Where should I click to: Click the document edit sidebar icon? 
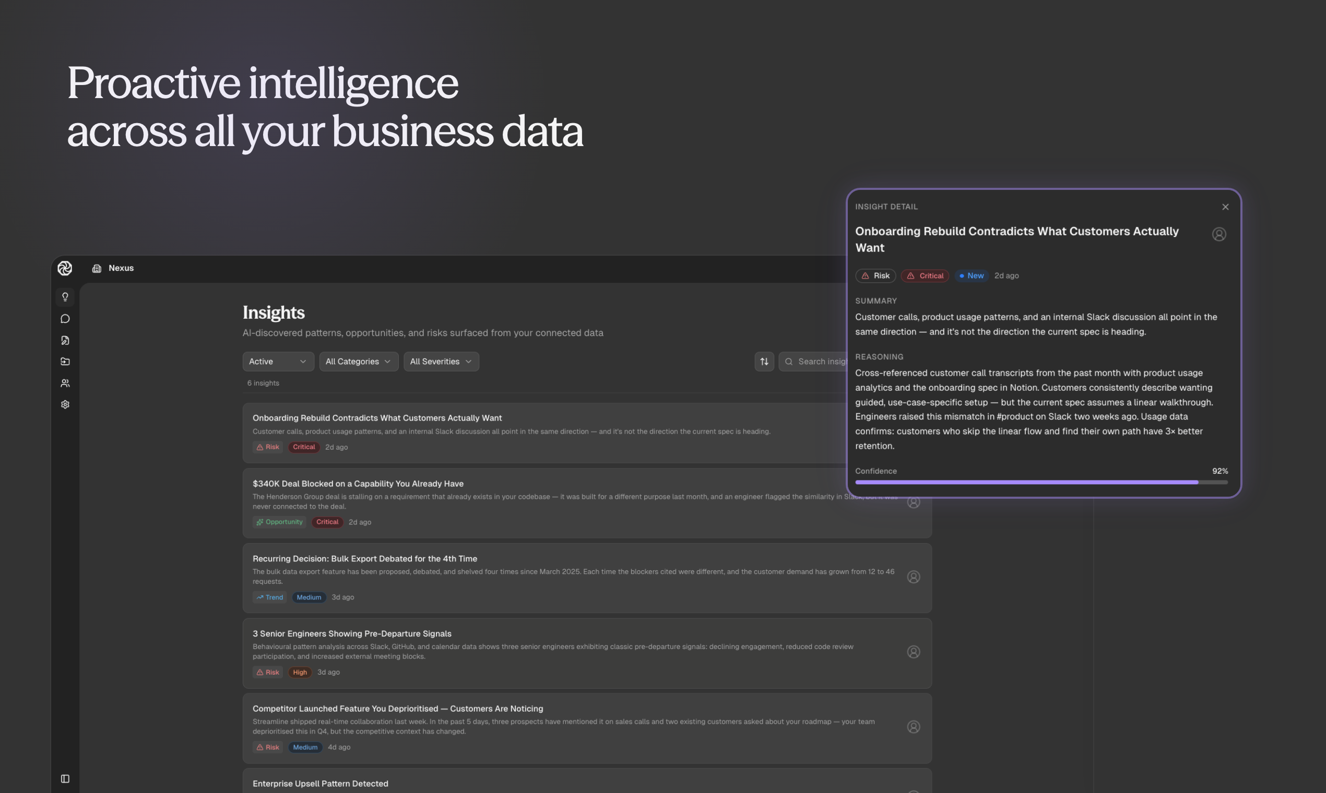tap(65, 340)
